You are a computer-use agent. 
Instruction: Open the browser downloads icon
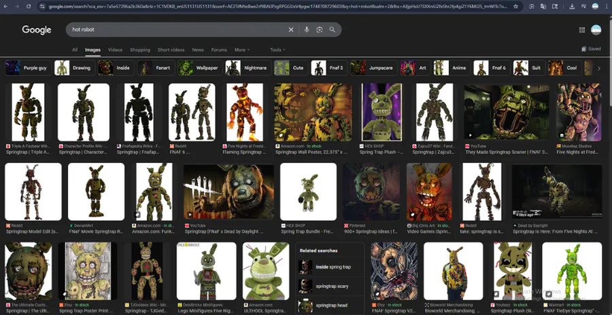coord(572,6)
